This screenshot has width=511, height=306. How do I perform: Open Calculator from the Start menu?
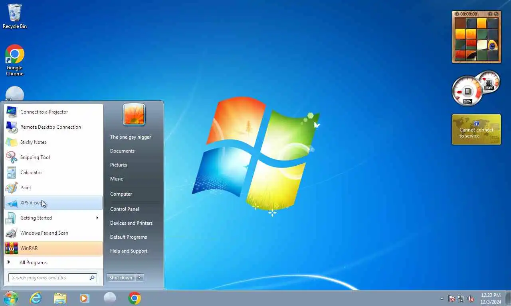(53, 173)
